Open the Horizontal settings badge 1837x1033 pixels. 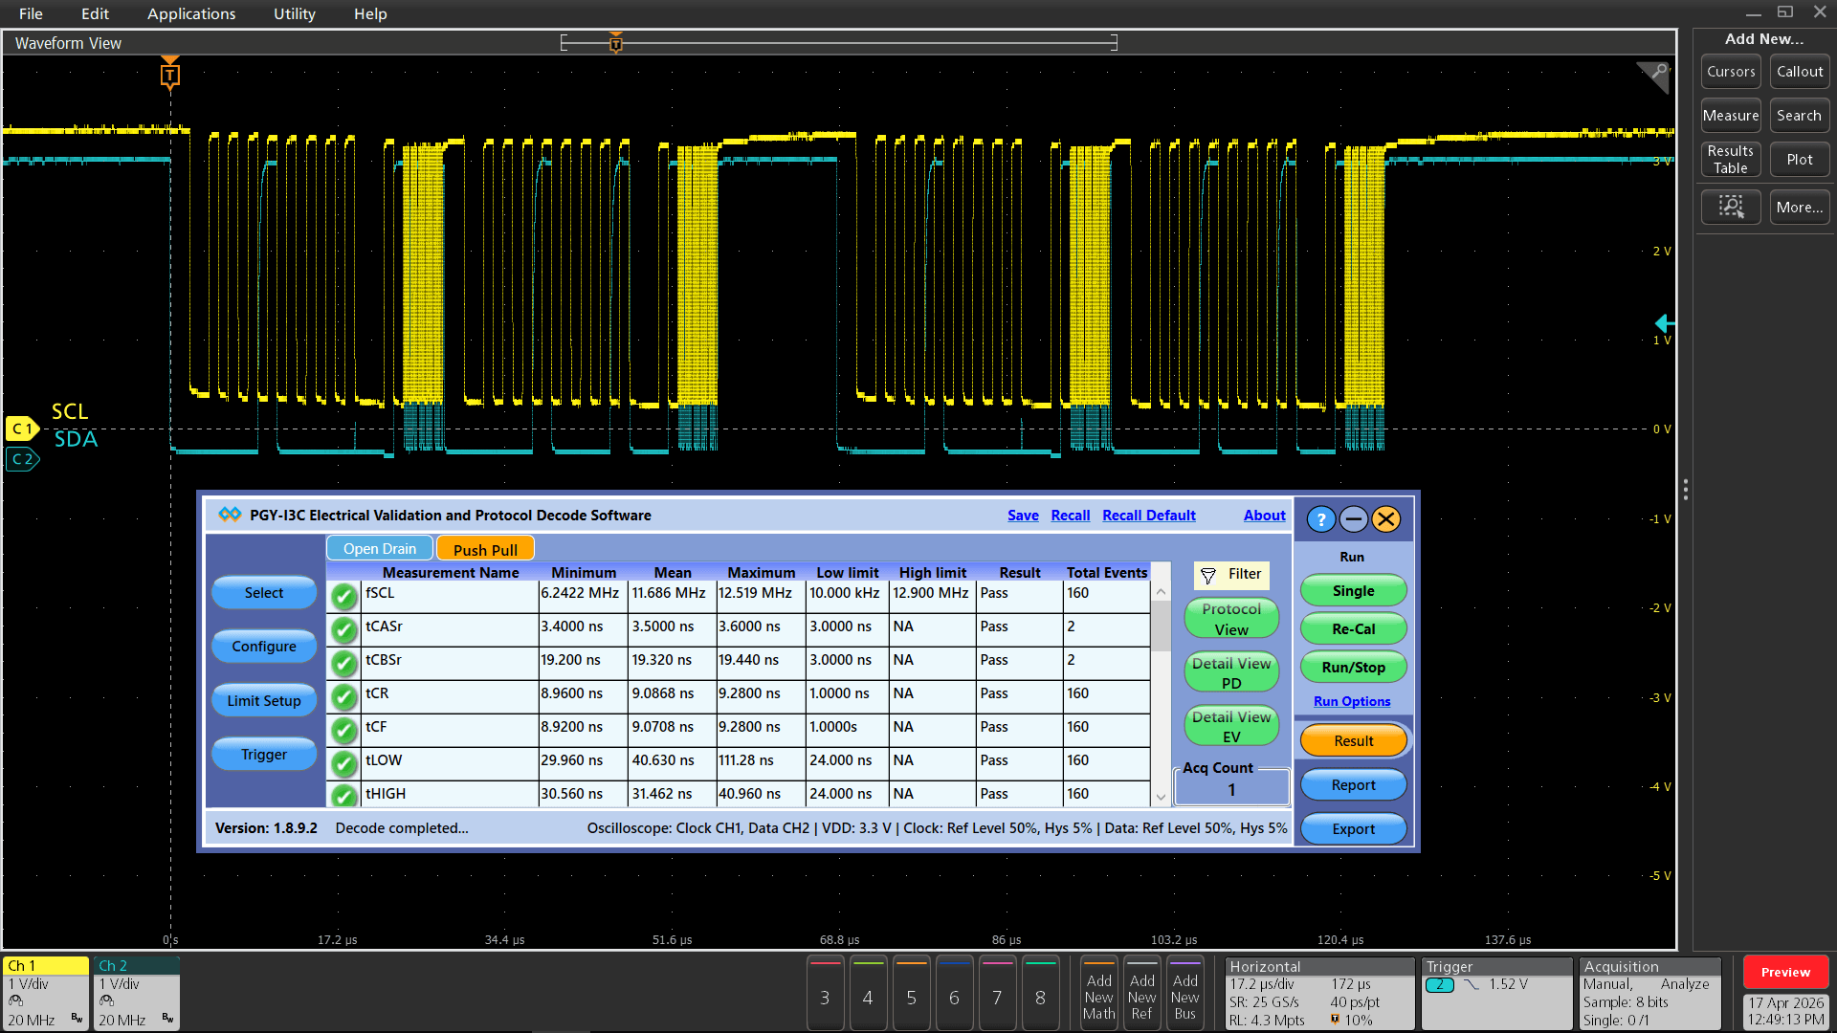(1319, 994)
